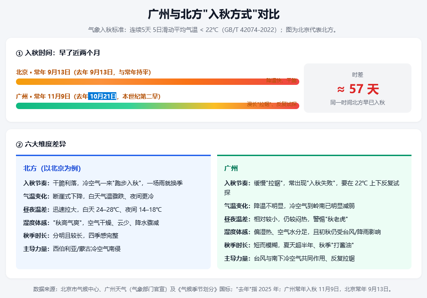Click the 气温变化 row saying 降温不明显
The width and height of the screenshot is (427, 298).
pos(290,206)
